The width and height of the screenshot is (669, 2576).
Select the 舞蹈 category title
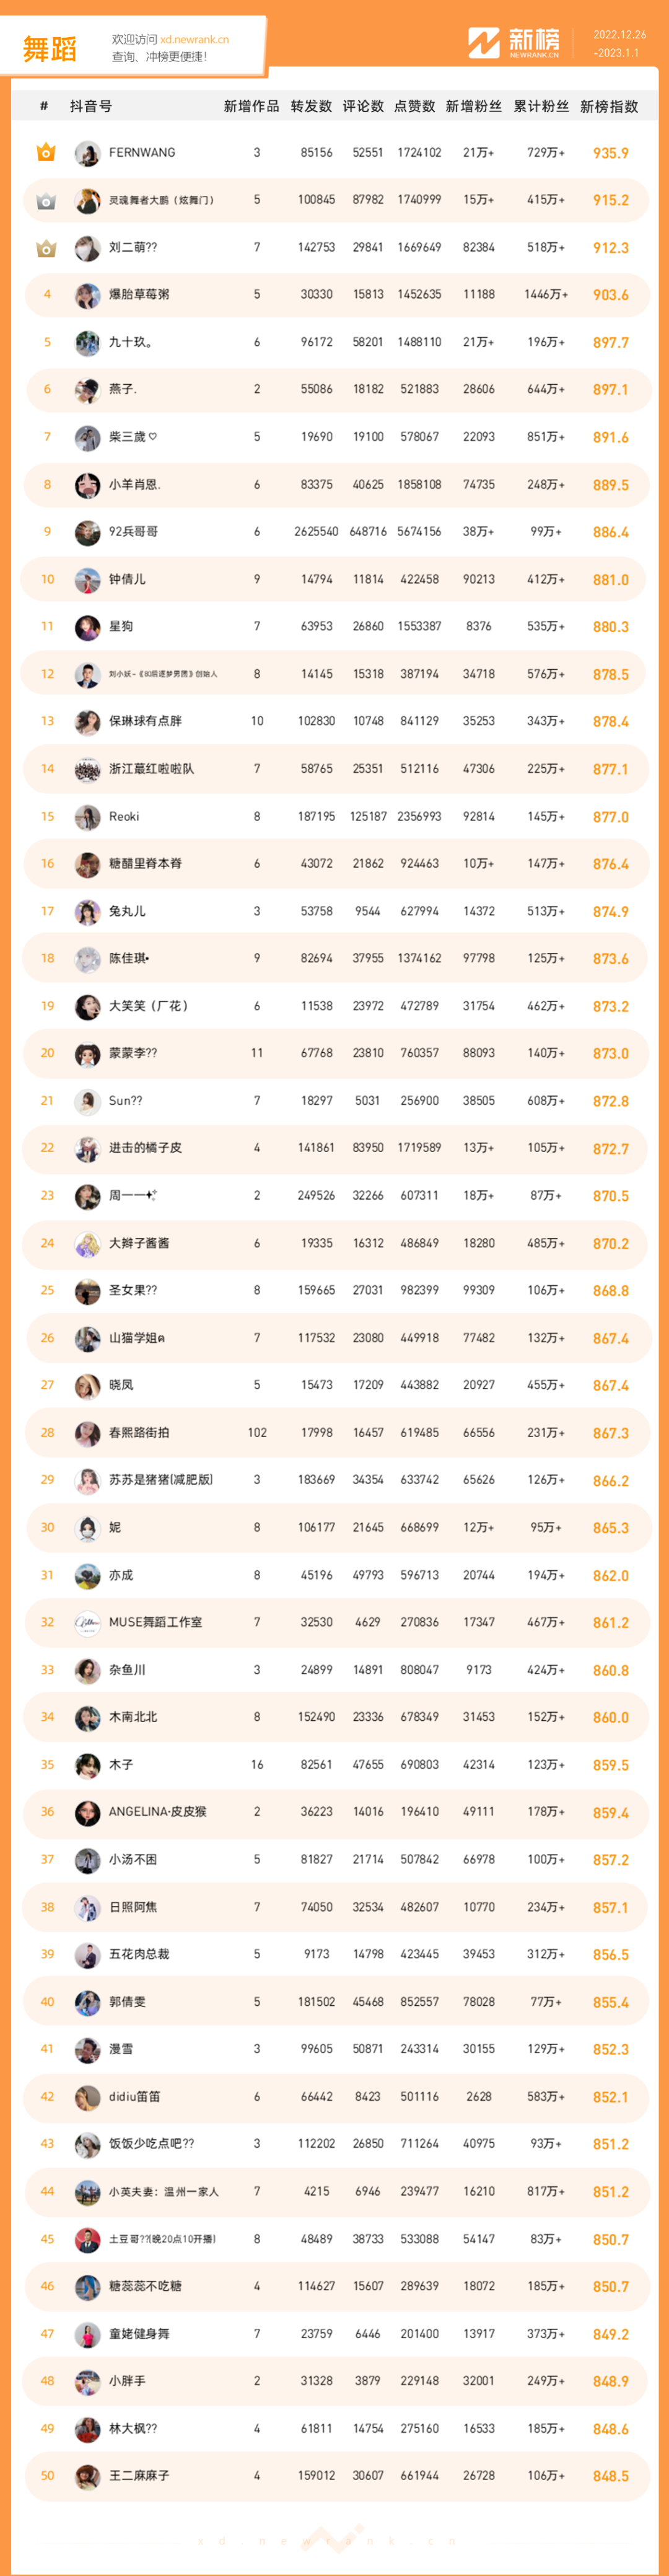click(50, 49)
